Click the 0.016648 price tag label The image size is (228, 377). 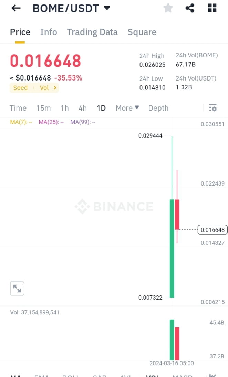(x=212, y=229)
